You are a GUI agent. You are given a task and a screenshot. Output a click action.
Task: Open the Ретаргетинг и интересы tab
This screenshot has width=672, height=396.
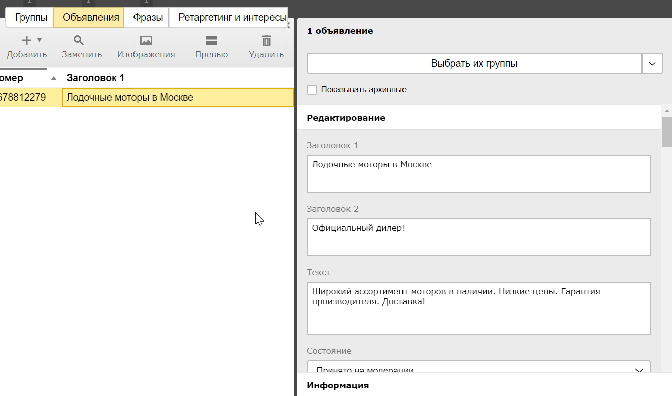[231, 18]
